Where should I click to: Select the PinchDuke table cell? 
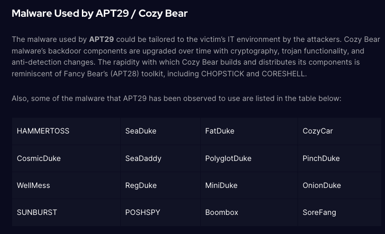tap(321, 158)
